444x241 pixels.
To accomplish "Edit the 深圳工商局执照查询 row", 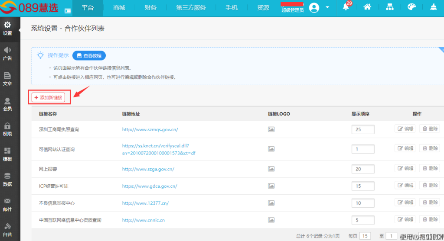I will 405,129.
